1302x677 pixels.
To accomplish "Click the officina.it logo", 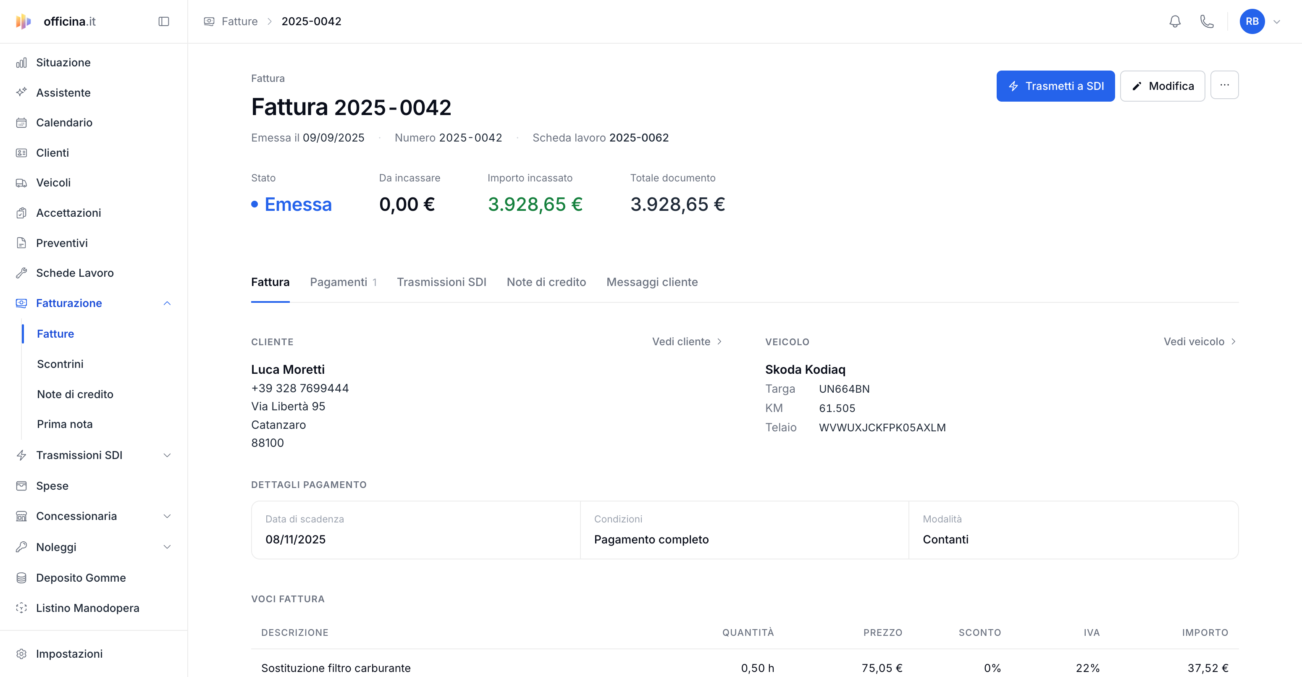I will [x=55, y=21].
